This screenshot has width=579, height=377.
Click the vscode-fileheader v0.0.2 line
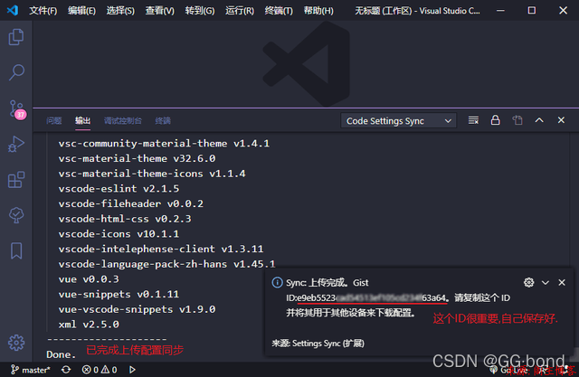(130, 203)
